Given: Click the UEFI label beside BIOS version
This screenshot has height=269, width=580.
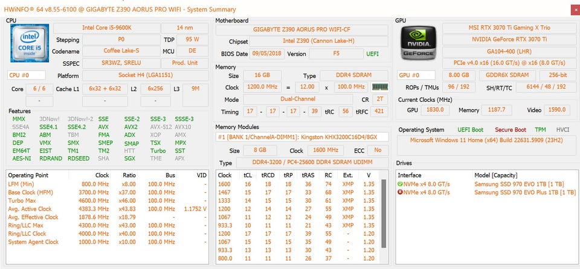Looking at the screenshot, I should point(373,54).
